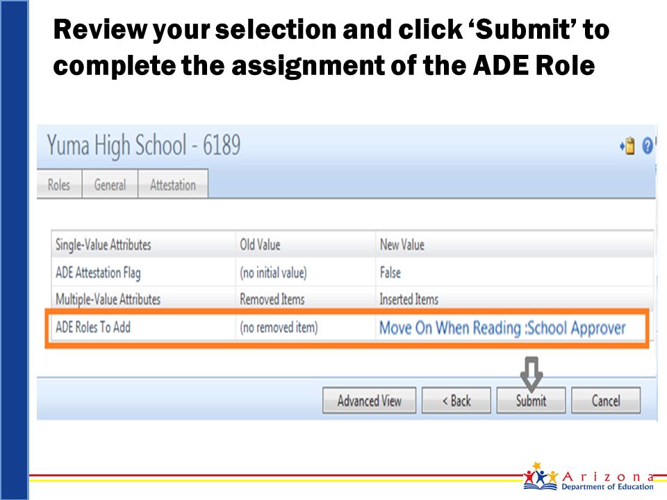Click the ADE Attestation Flag row label
This screenshot has height=500, width=667.
click(x=98, y=272)
